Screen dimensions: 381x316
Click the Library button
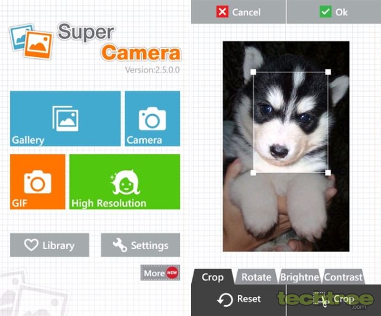coord(50,245)
